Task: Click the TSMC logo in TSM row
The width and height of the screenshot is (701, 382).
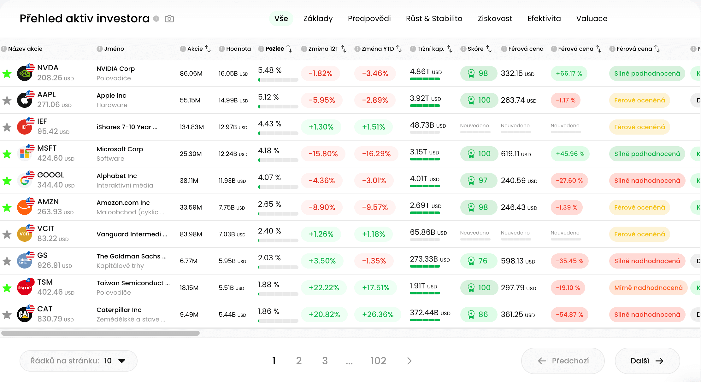Action: [x=24, y=288]
